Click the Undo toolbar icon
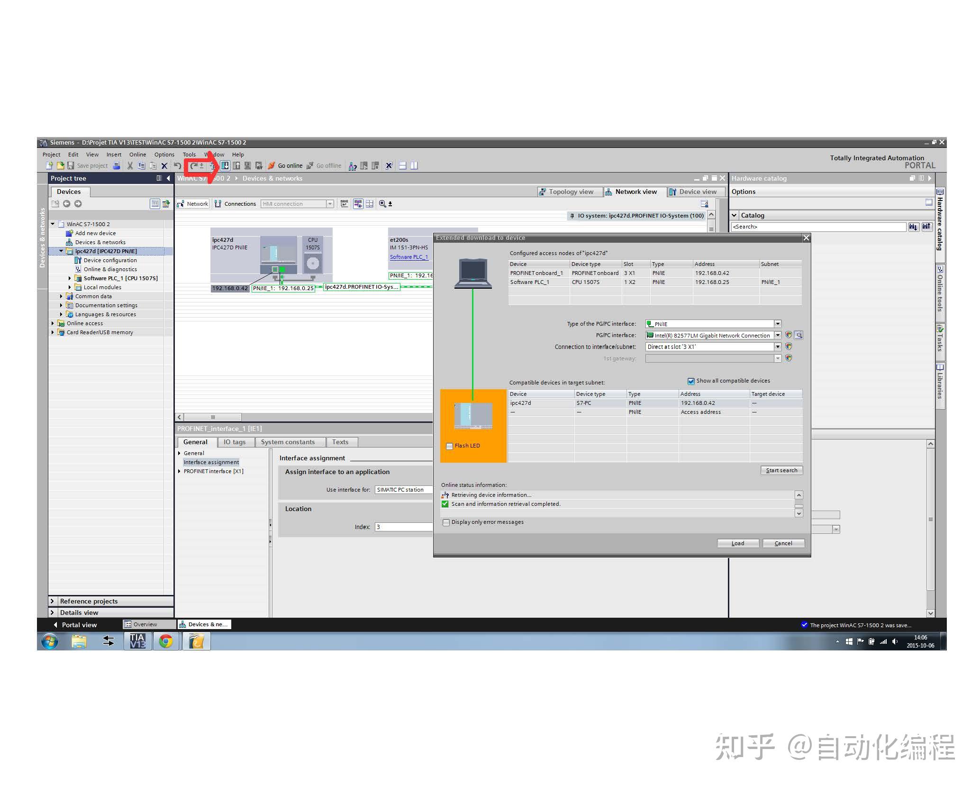The image size is (980, 786). (x=177, y=165)
